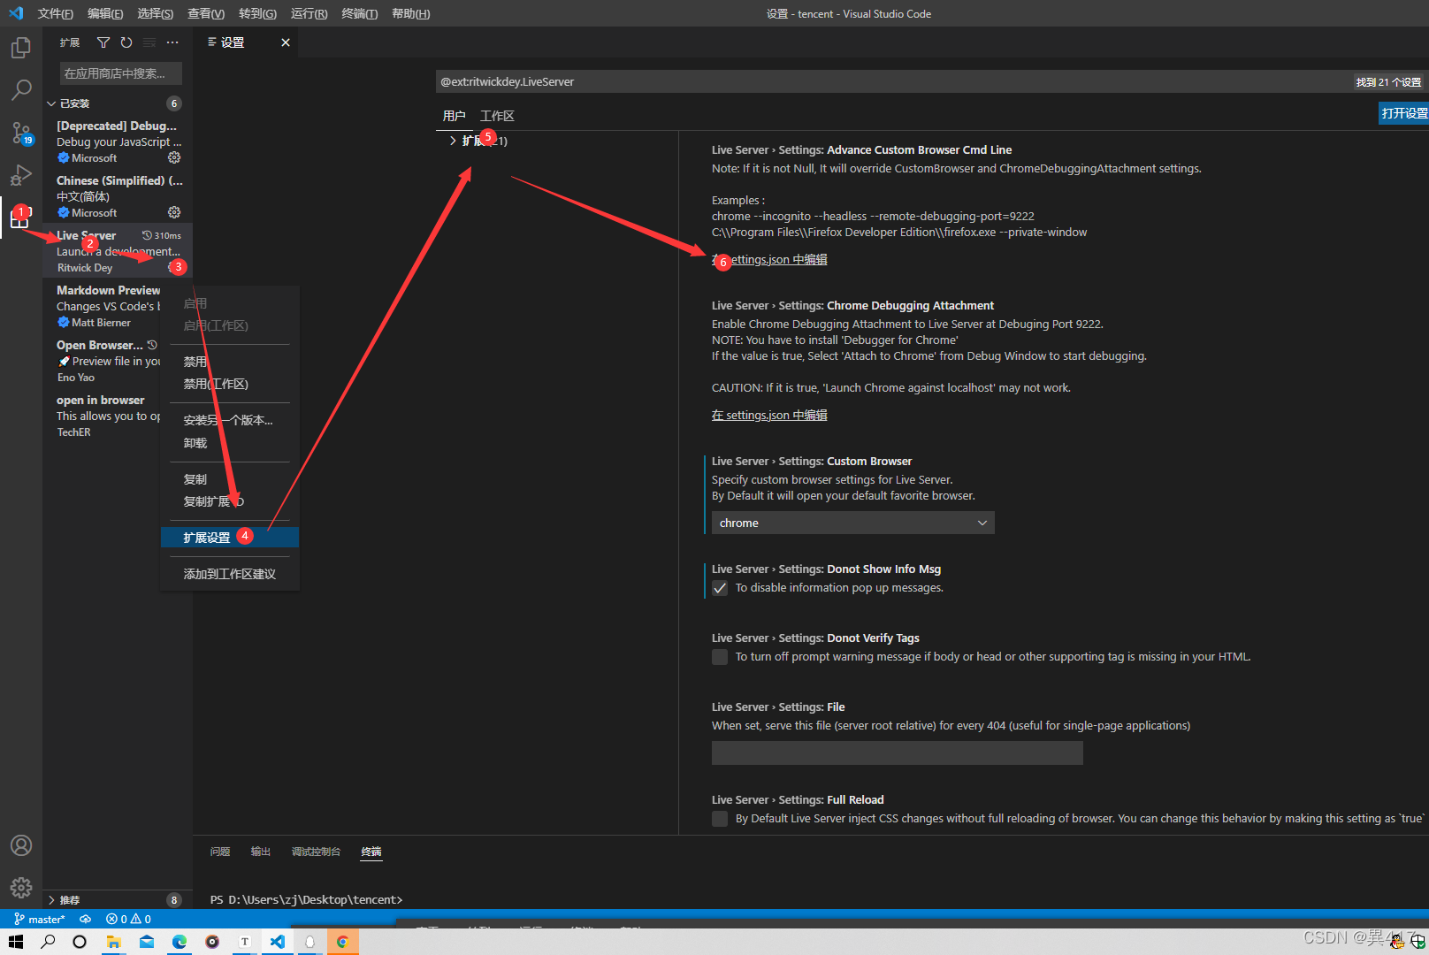The width and height of the screenshot is (1429, 955).
Task: Switch to the 工作区 settings tab
Action: tap(497, 116)
